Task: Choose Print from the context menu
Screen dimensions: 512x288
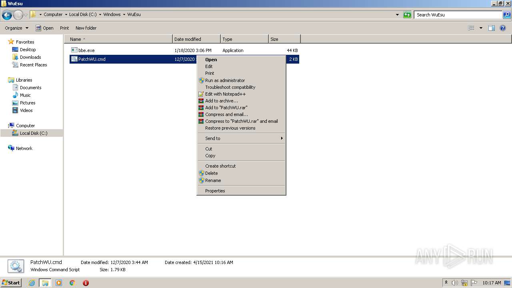Action: click(241, 73)
